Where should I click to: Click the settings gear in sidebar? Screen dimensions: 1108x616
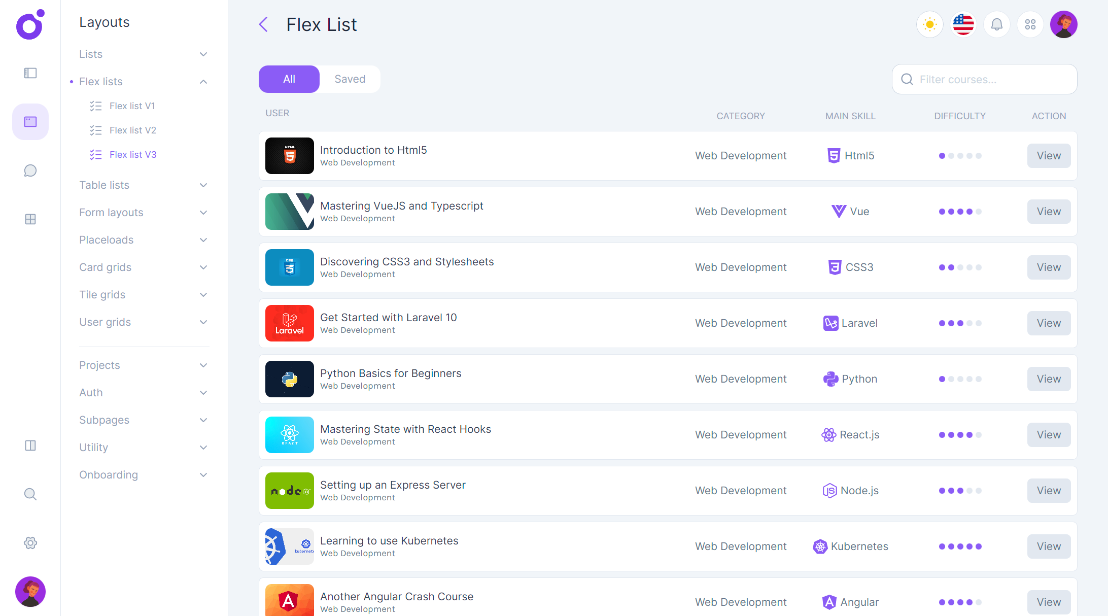point(30,543)
